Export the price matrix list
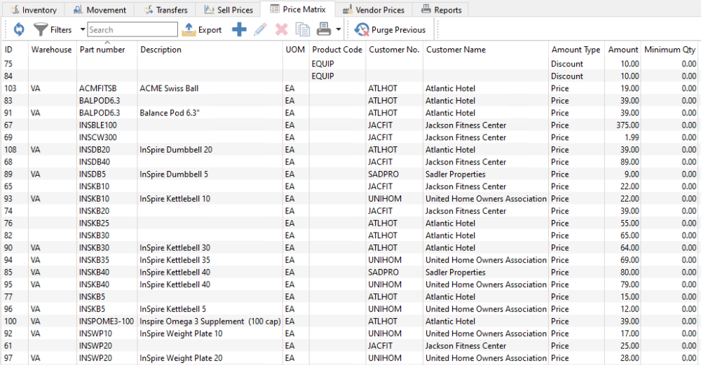The image size is (701, 365). 202,30
